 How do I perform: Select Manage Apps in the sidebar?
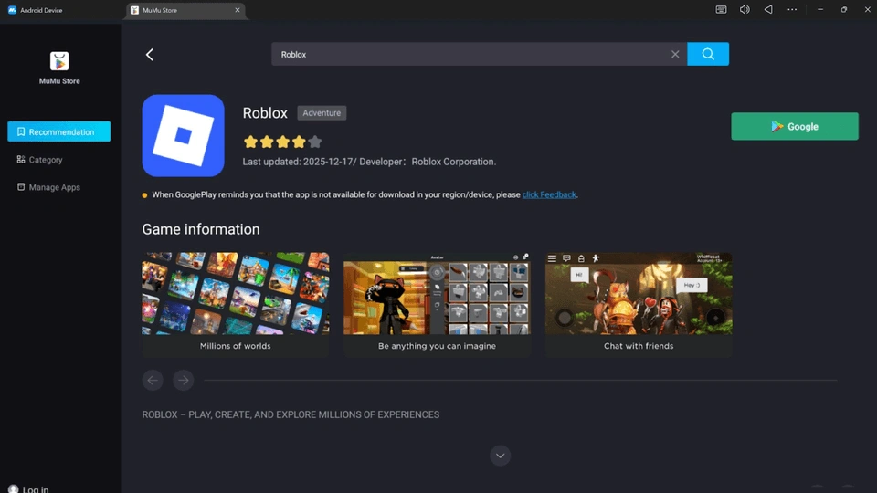click(x=54, y=187)
